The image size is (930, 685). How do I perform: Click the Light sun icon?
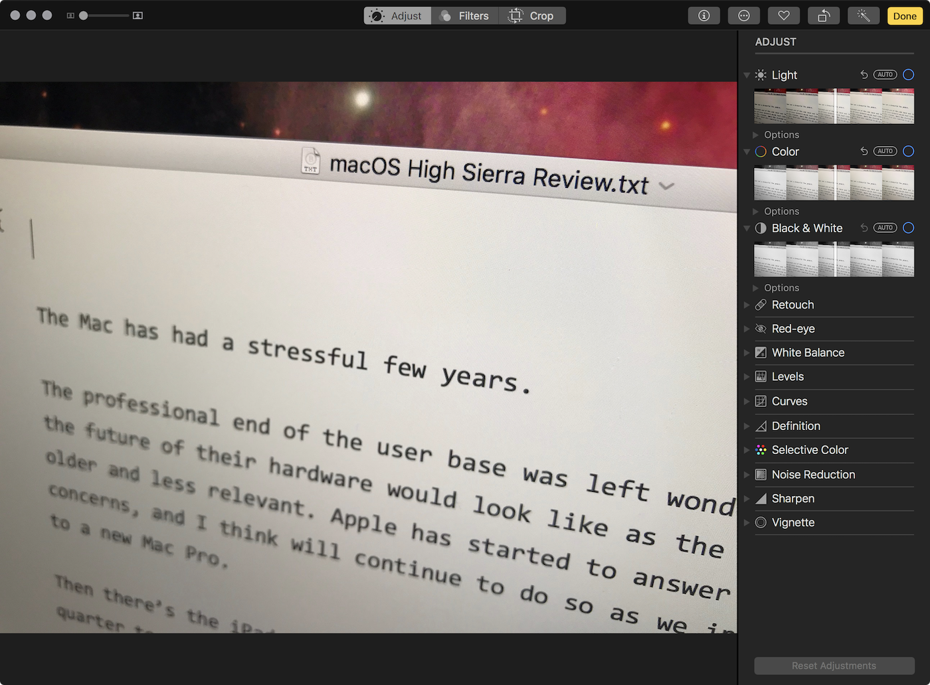[761, 75]
